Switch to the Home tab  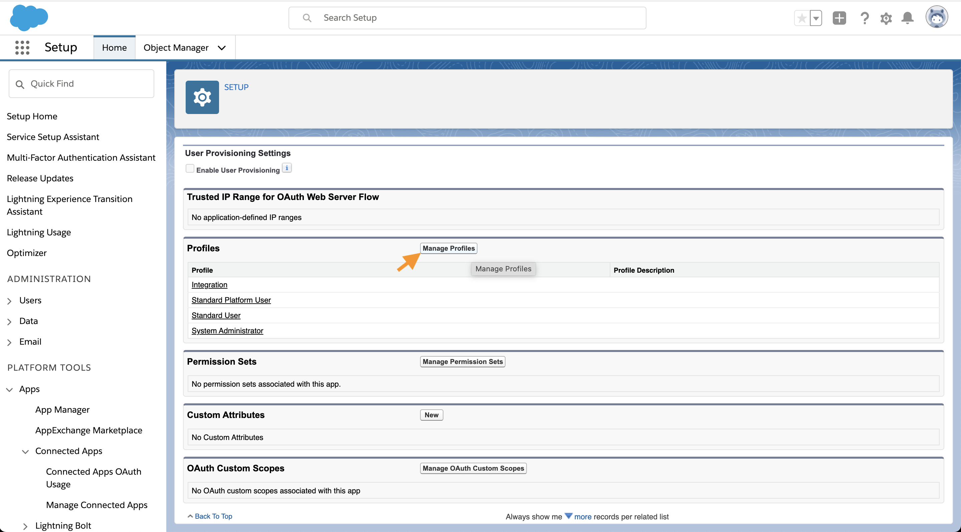pyautogui.click(x=114, y=48)
